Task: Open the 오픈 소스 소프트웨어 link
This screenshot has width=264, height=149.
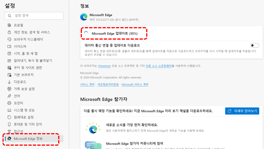Action: (159, 66)
